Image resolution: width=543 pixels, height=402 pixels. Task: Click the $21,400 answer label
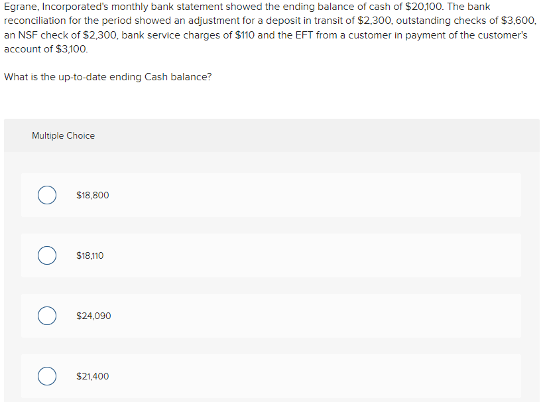pyautogui.click(x=92, y=376)
